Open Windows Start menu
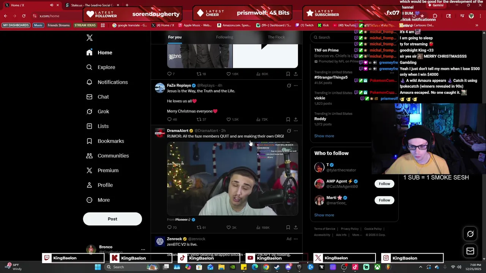The width and height of the screenshot is (486, 273). tap(98, 267)
